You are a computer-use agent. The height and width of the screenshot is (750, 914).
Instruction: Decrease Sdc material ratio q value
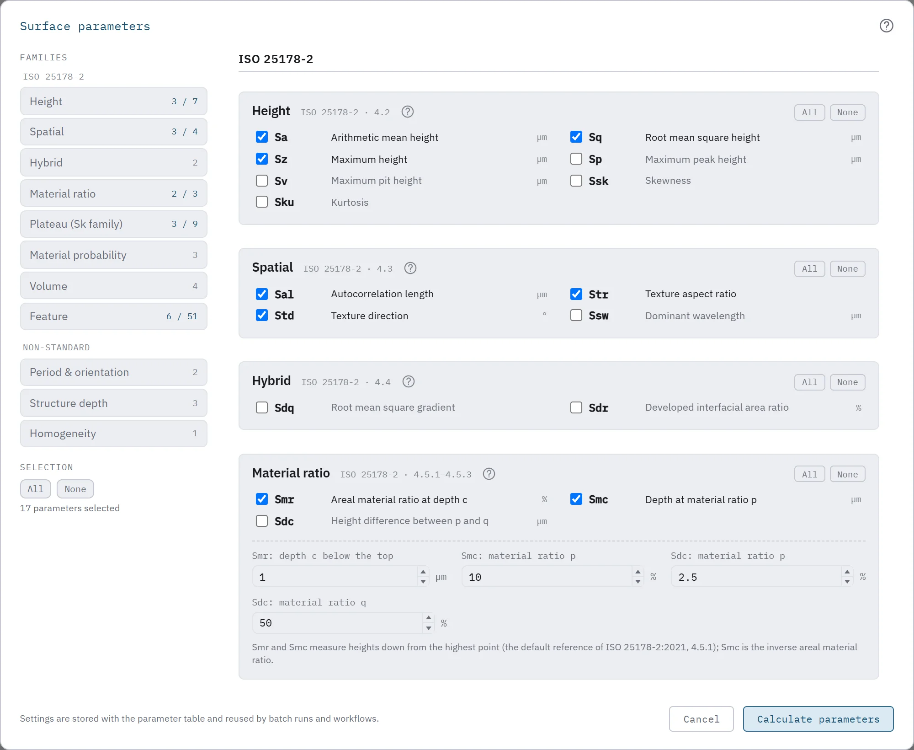tap(428, 628)
